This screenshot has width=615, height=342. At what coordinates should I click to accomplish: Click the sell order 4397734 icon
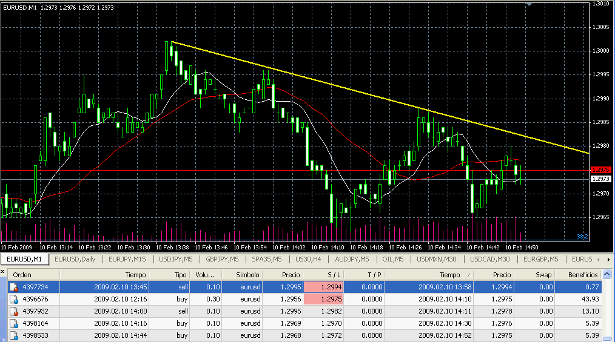tap(13, 286)
